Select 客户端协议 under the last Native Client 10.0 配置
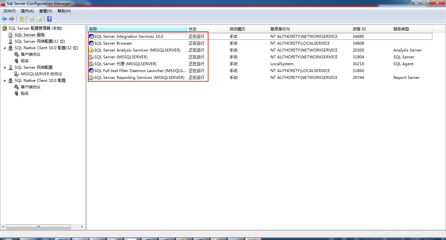The width and height of the screenshot is (446, 240). [x=31, y=87]
